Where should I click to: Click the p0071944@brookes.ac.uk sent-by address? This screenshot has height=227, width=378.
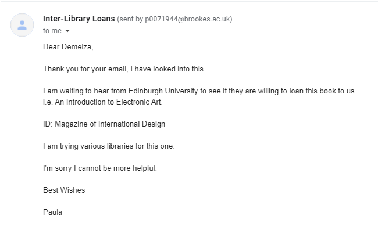pyautogui.click(x=188, y=19)
